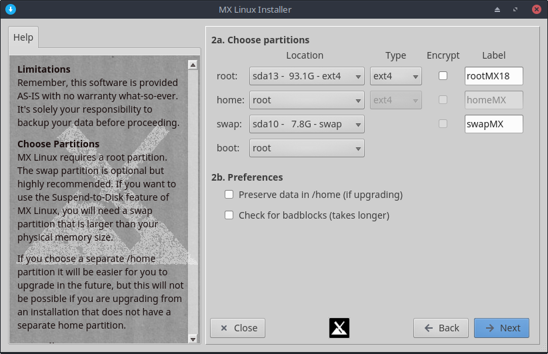Click the 'Type' column header
The width and height of the screenshot is (548, 354).
click(x=396, y=55)
